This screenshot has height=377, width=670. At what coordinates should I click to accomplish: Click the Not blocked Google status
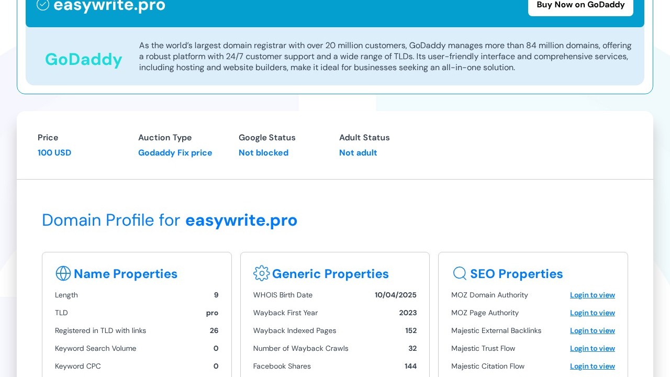(x=263, y=153)
